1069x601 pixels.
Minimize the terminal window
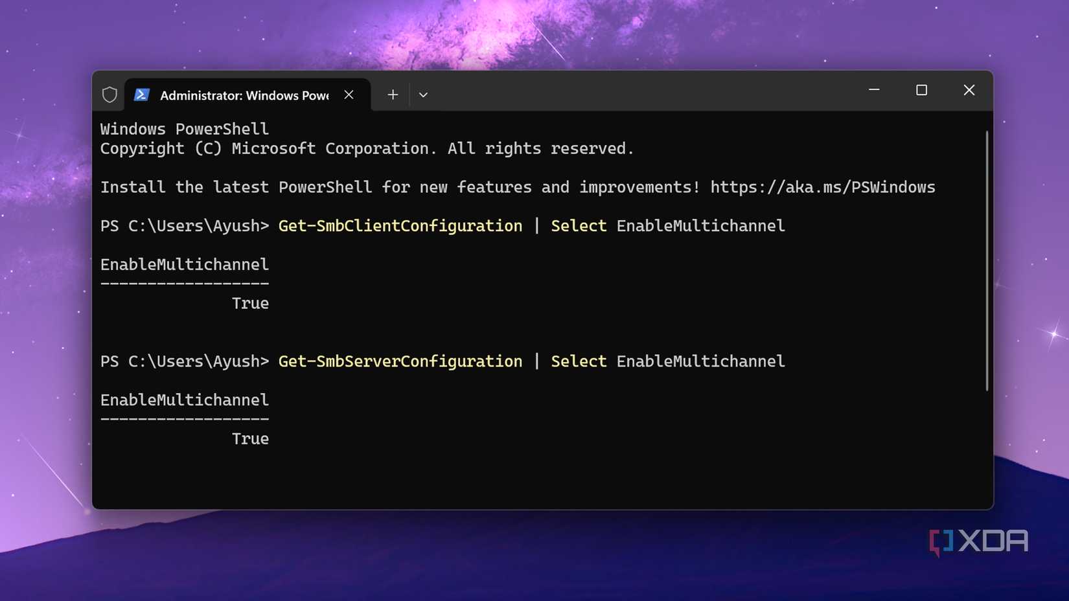(x=874, y=90)
